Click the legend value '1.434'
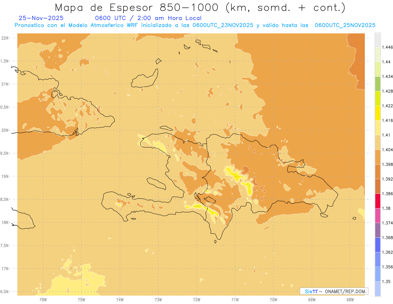This screenshot has height=304, width=393. [x=388, y=76]
